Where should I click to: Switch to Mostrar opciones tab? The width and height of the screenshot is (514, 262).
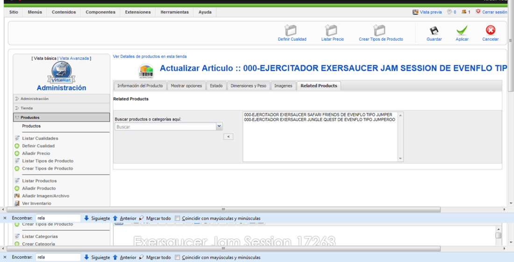tap(186, 86)
